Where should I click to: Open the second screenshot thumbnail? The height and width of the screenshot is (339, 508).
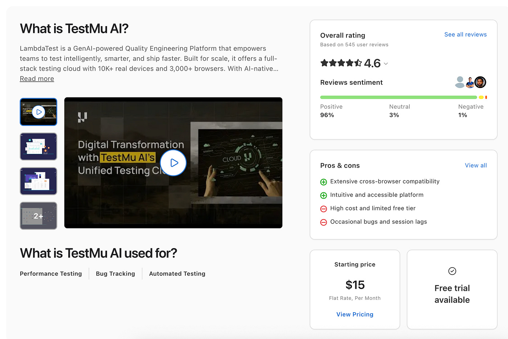tap(38, 146)
